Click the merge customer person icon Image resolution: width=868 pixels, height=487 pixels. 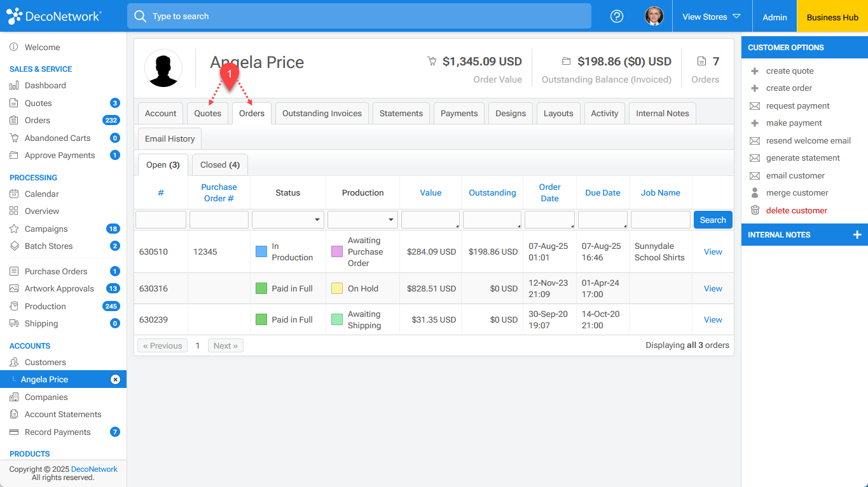point(755,192)
